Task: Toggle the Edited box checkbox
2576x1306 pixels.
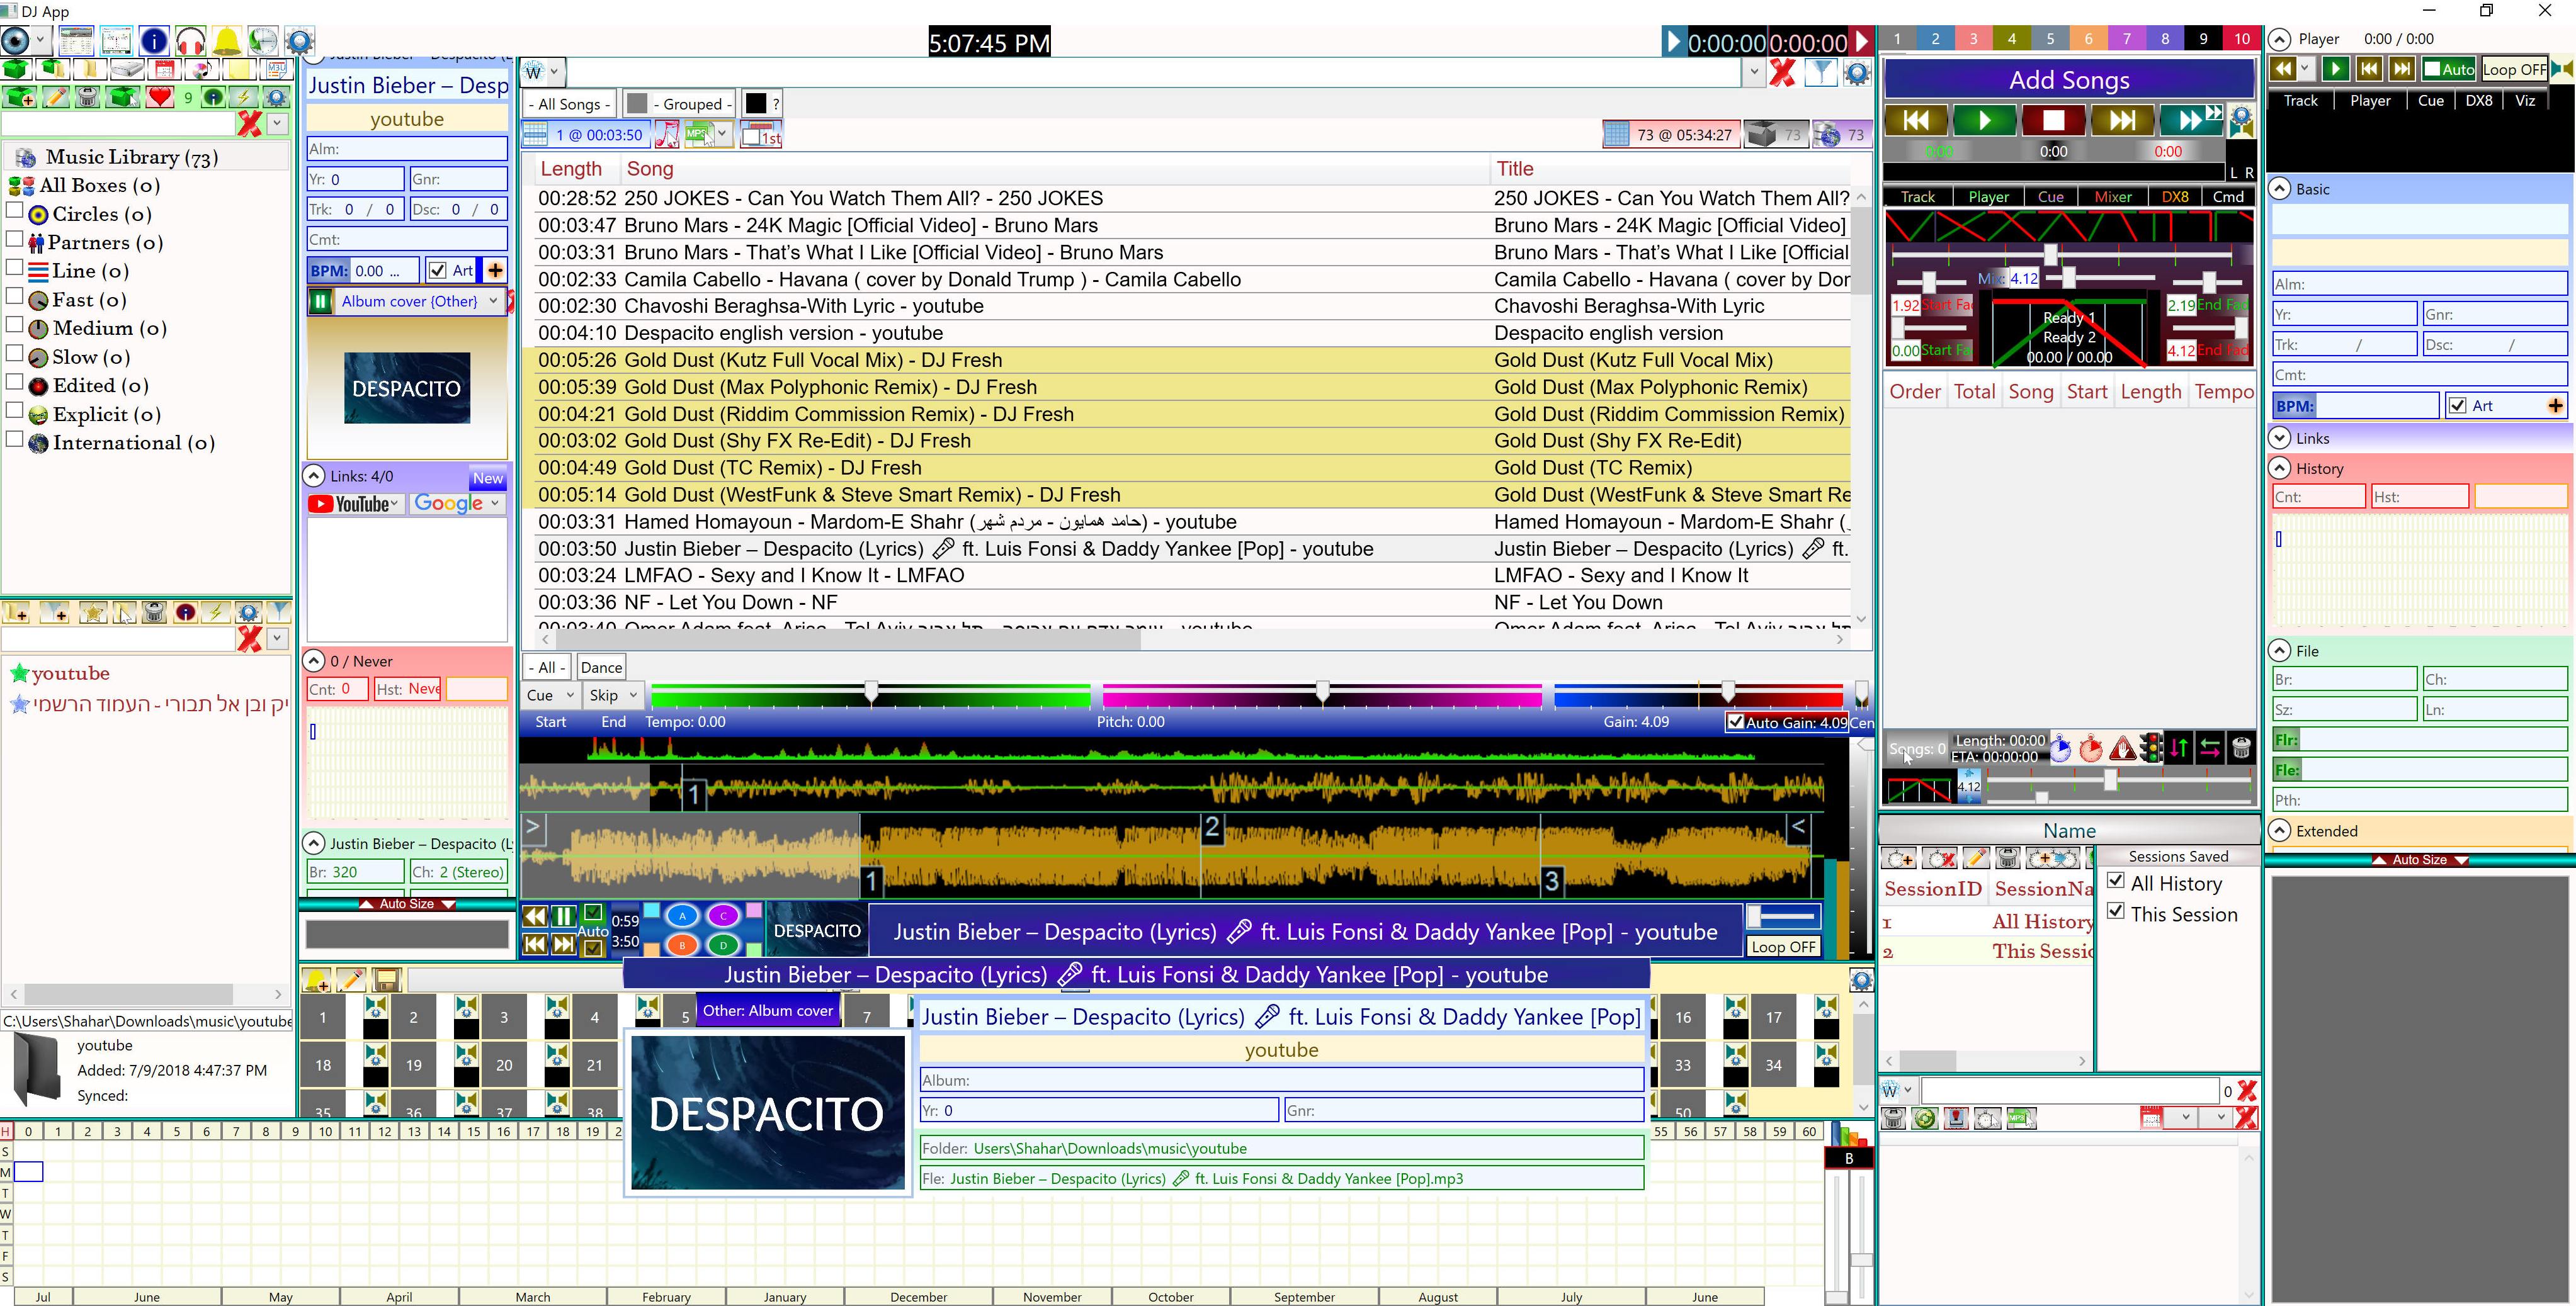Action: coord(15,383)
